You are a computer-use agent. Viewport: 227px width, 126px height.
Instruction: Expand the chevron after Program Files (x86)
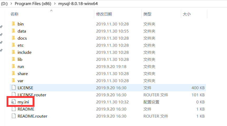coord(55,4)
